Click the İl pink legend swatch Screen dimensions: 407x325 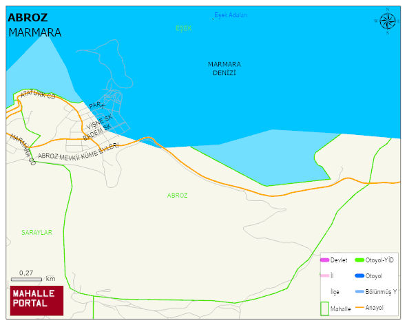click(x=325, y=275)
